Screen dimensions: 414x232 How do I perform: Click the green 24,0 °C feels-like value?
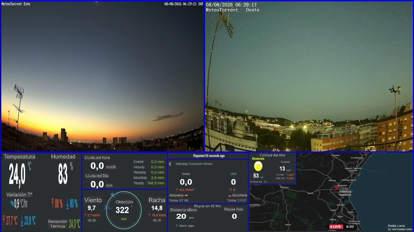74,224
